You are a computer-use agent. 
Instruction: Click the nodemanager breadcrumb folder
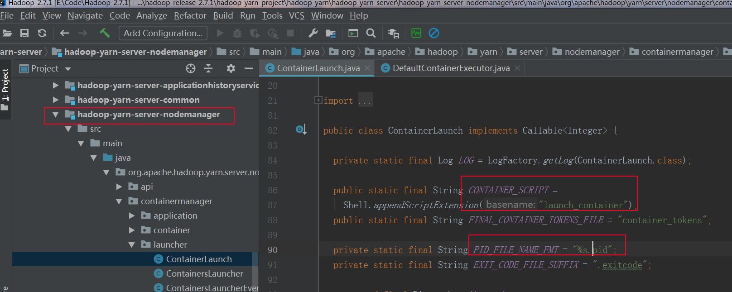[x=586, y=52]
